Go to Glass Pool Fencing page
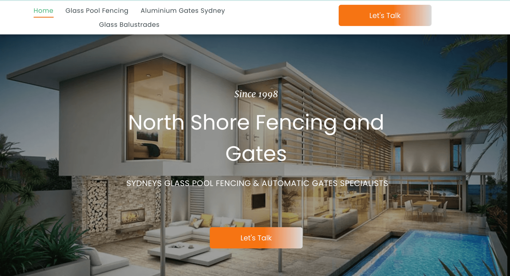This screenshot has height=276, width=510. click(x=97, y=11)
